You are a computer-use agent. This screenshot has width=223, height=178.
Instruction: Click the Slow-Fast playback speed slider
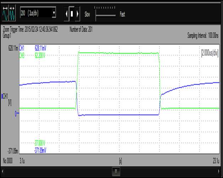coord(105,14)
